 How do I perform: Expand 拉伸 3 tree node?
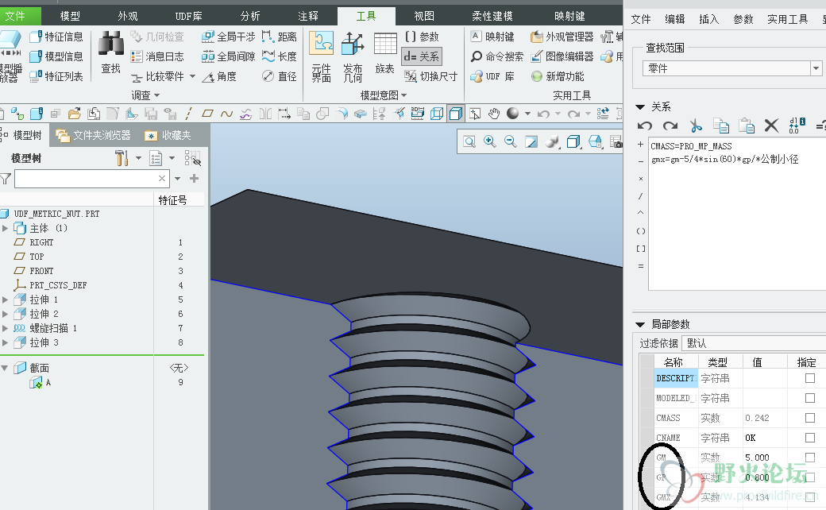(6, 342)
